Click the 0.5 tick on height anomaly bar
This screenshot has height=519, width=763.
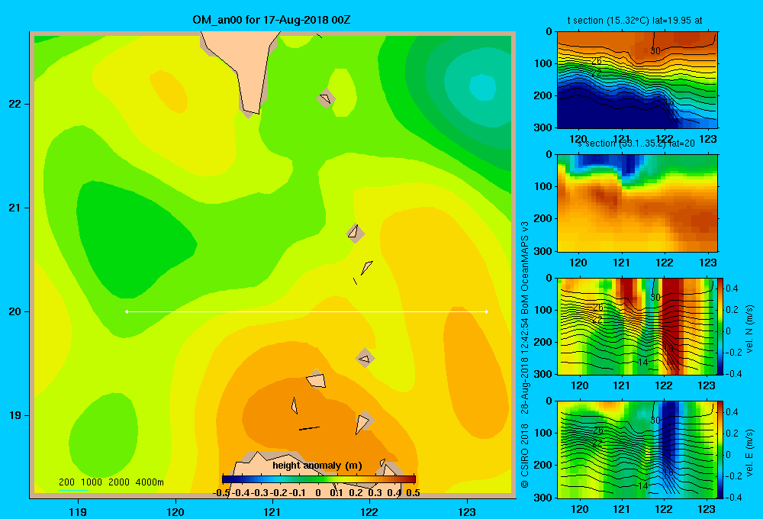(413, 493)
